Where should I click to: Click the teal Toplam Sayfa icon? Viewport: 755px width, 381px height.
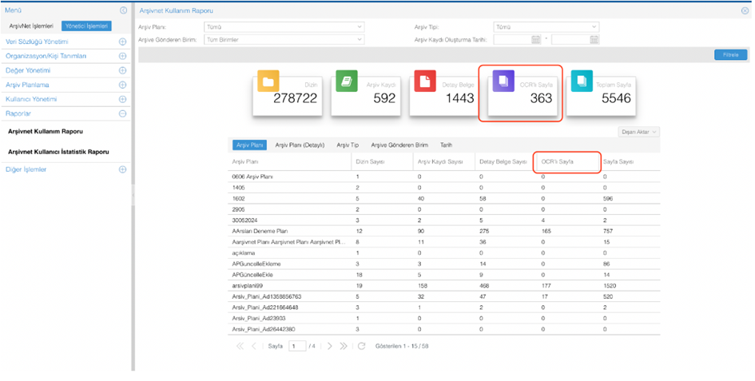click(x=582, y=81)
